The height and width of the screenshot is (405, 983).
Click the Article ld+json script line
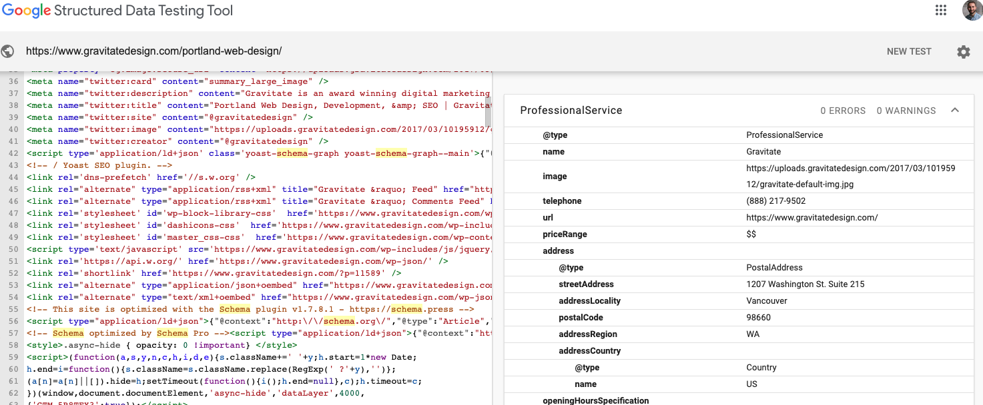pyautogui.click(x=259, y=322)
